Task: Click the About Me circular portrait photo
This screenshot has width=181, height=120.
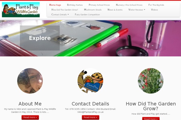Action: tap(30, 81)
